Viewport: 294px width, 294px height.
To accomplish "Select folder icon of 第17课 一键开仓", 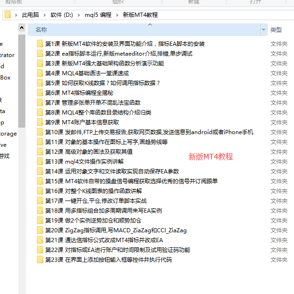I will (x=40, y=201).
